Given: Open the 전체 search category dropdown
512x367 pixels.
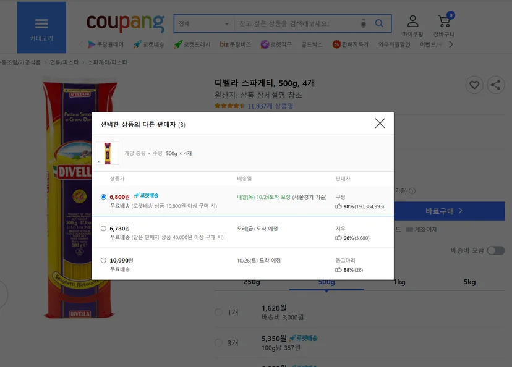Looking at the screenshot, I should pos(204,23).
